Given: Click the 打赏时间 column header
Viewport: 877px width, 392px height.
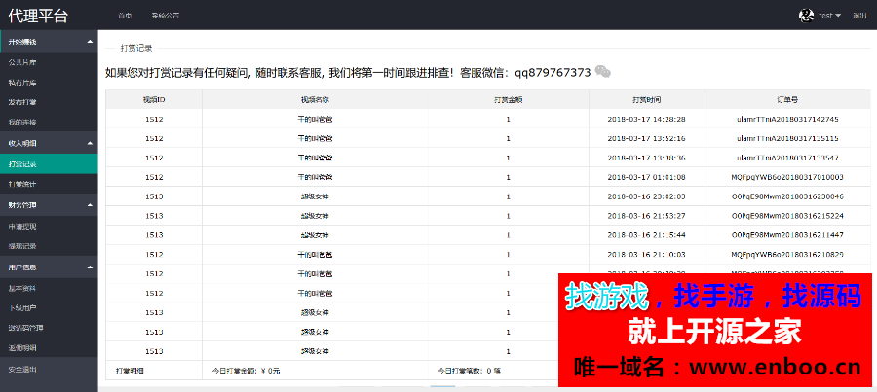Looking at the screenshot, I should click(x=647, y=100).
